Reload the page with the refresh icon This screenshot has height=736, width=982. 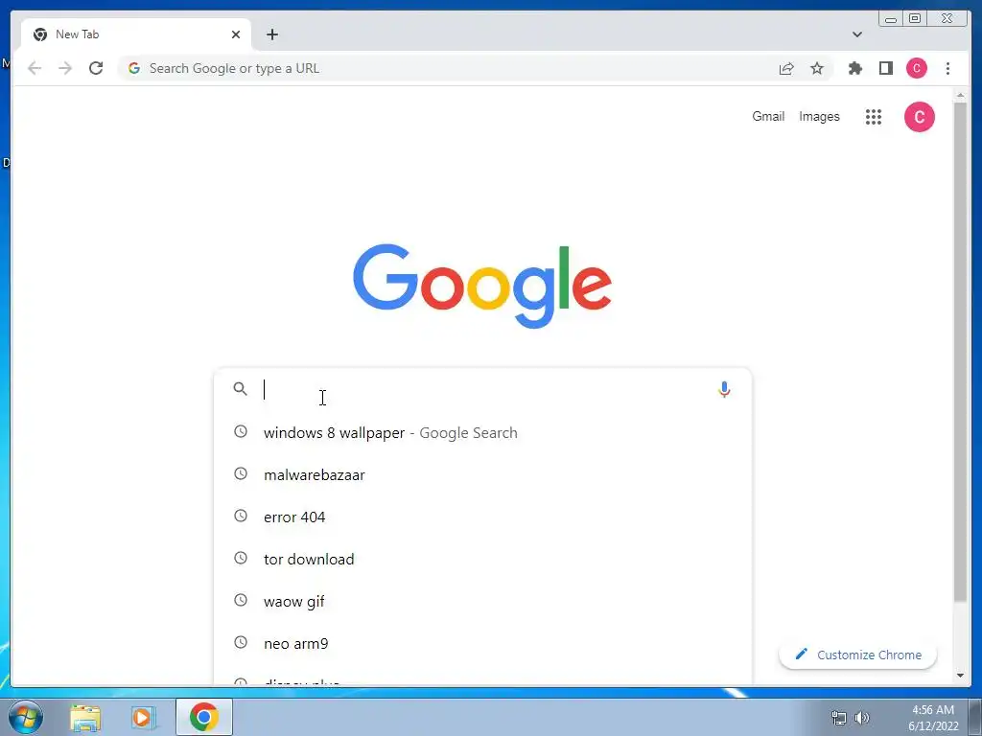96,68
